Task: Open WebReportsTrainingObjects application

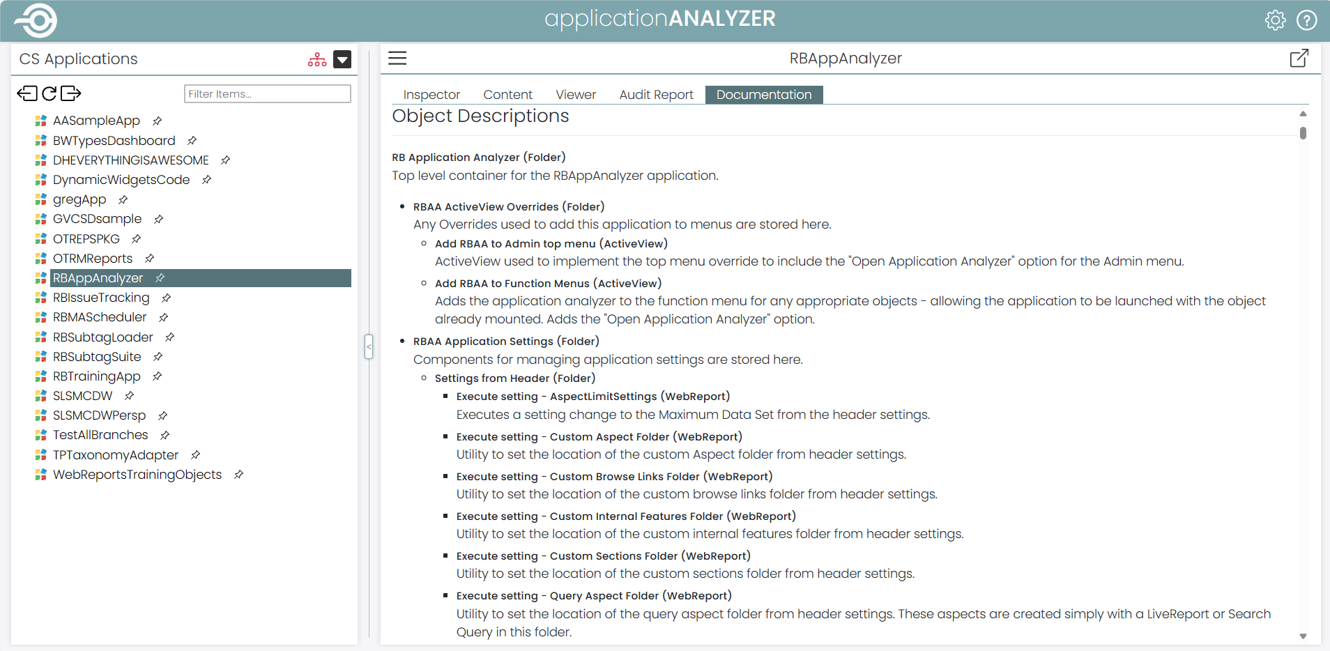Action: (137, 474)
